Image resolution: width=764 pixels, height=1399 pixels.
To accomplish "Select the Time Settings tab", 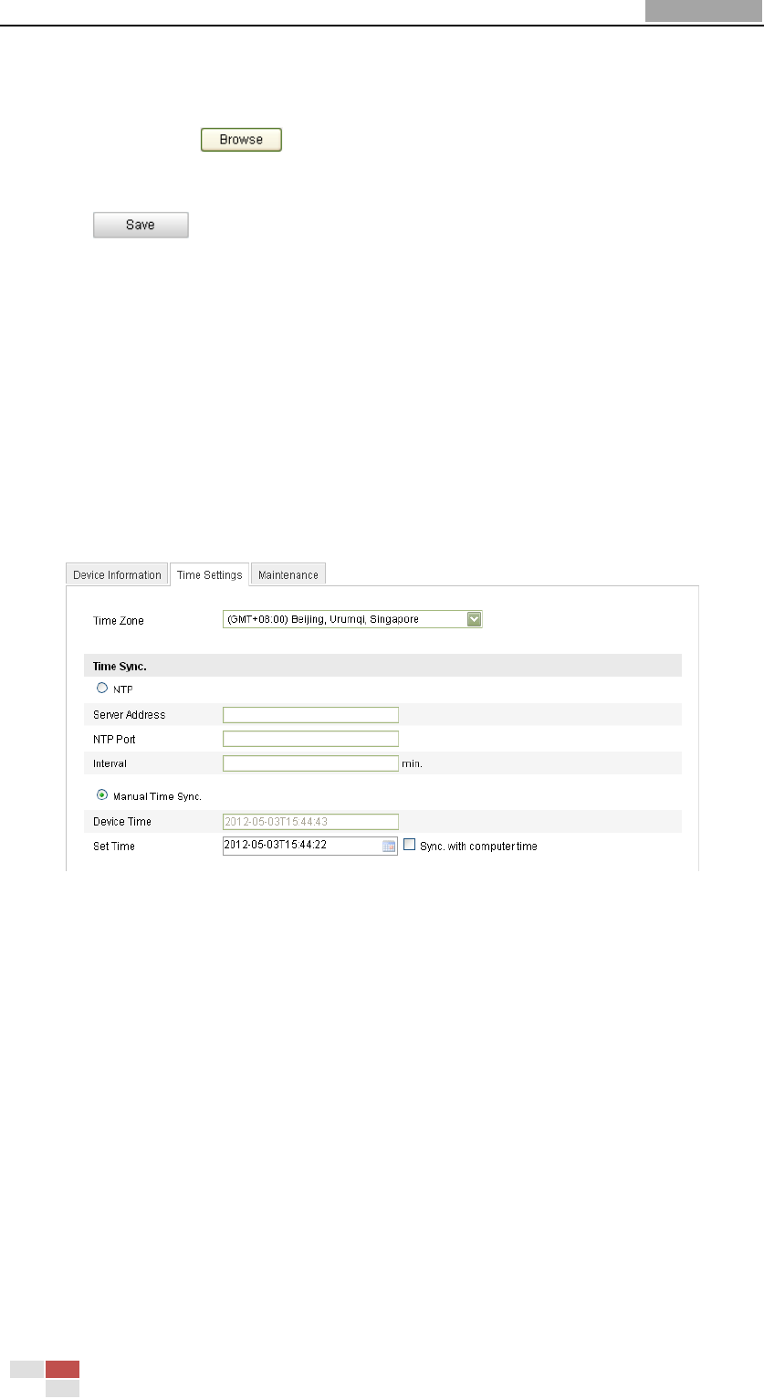I will tap(210, 574).
